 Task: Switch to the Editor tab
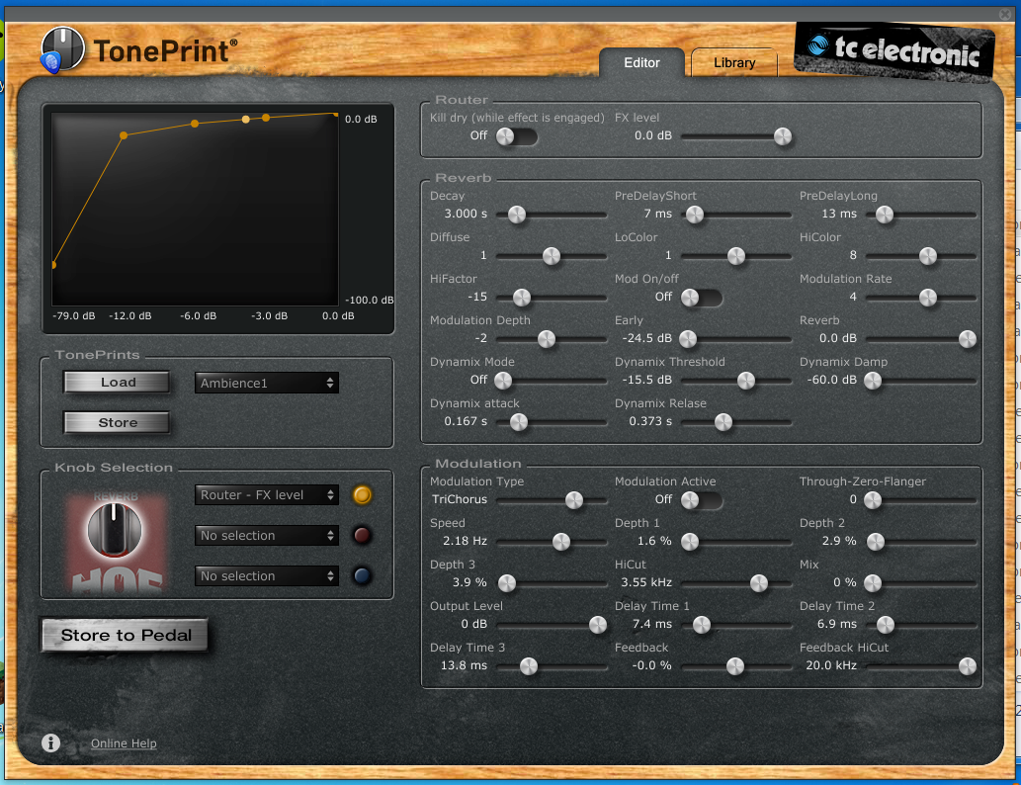click(x=642, y=63)
